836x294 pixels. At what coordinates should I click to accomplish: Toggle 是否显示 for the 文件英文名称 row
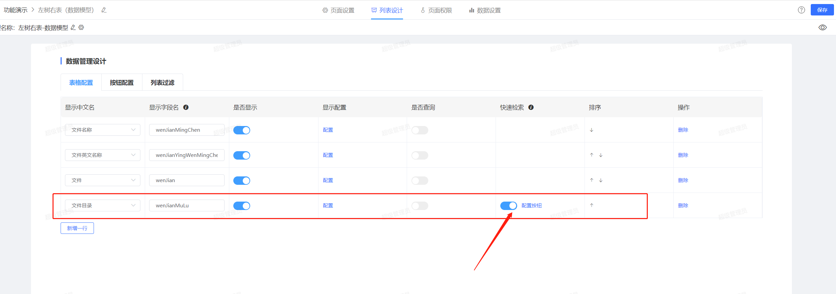(242, 155)
